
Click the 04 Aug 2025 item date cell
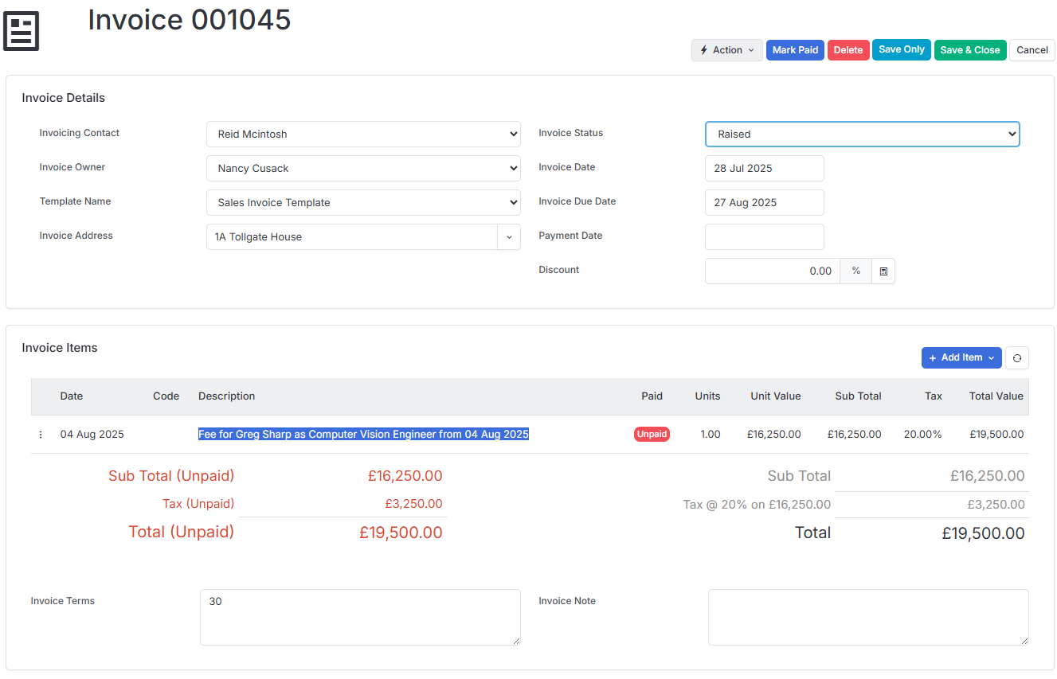click(x=92, y=435)
